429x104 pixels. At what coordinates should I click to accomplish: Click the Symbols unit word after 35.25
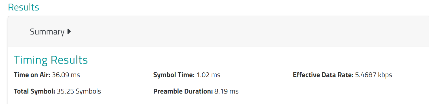point(88,91)
